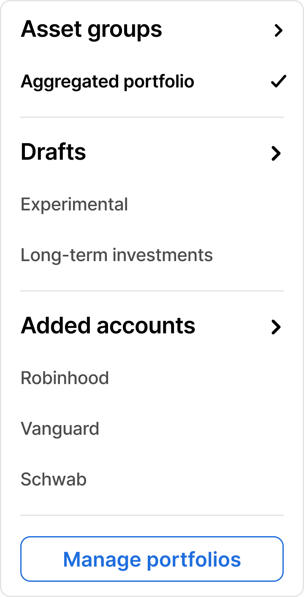Switch to the Robinhood account
The height and width of the screenshot is (597, 304).
pyautogui.click(x=65, y=378)
